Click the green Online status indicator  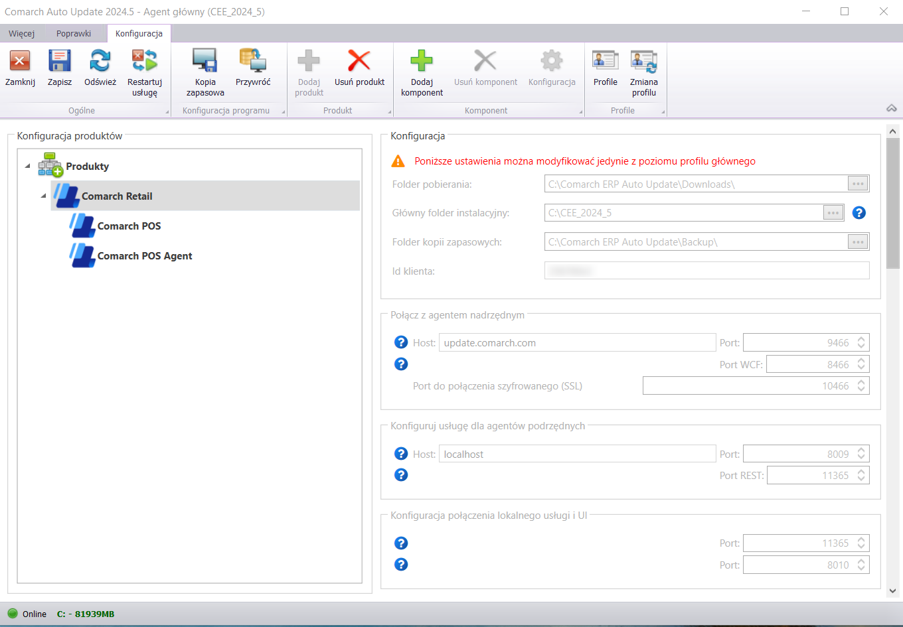click(13, 614)
